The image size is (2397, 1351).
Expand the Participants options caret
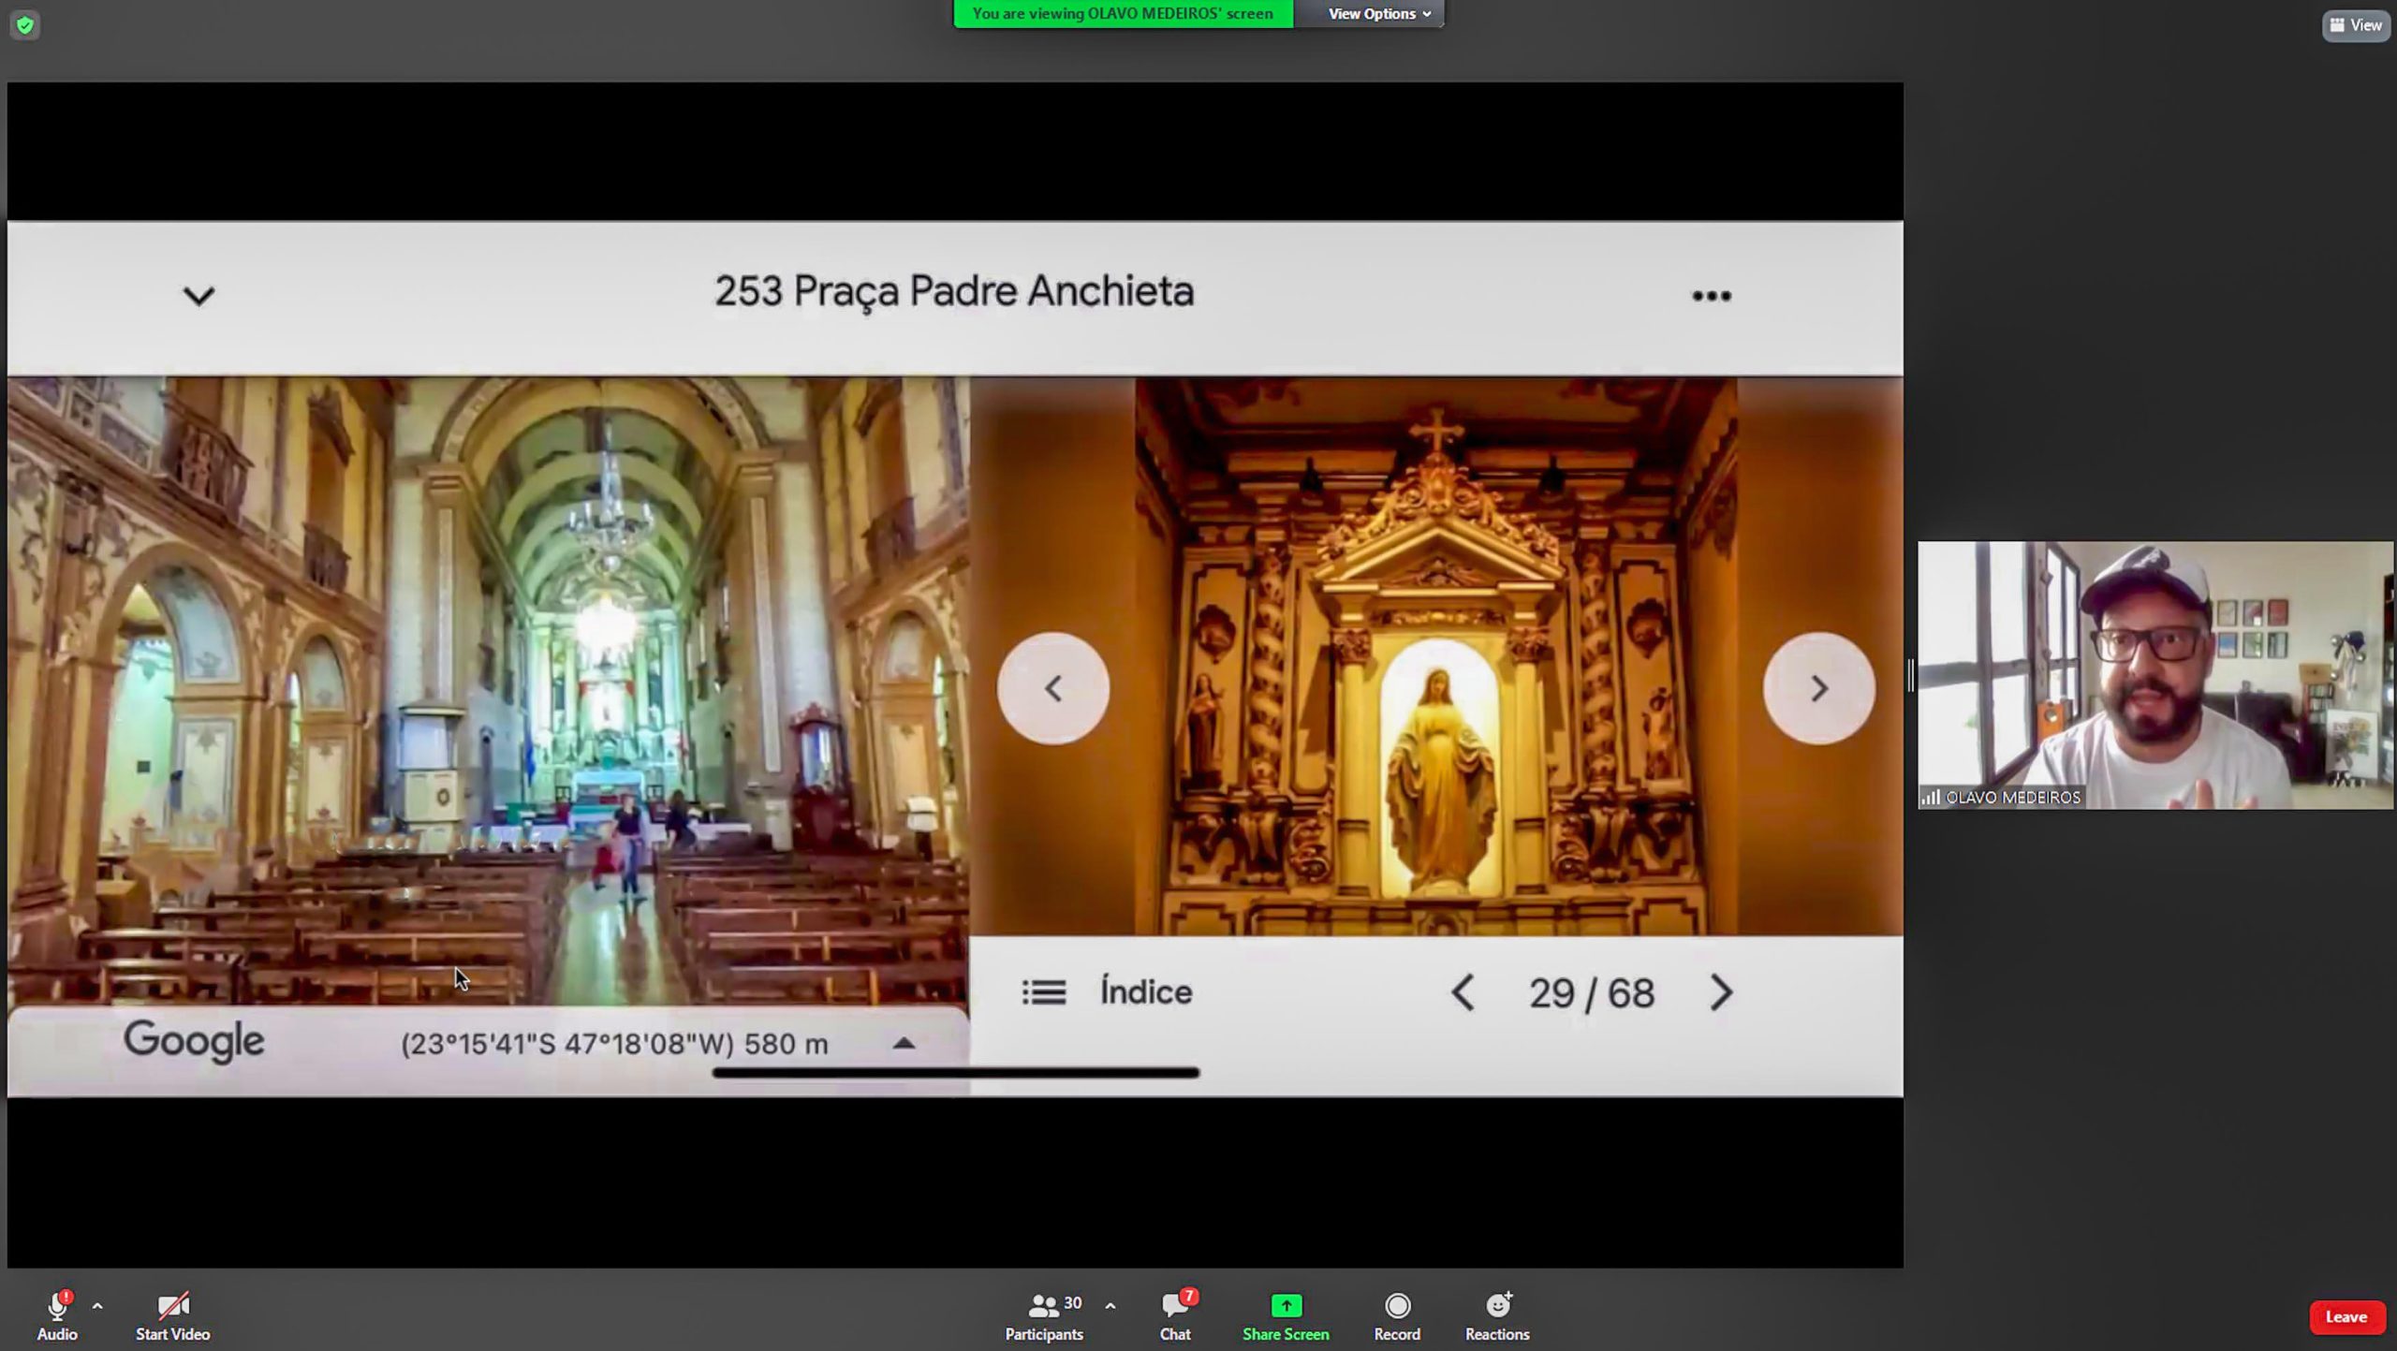(x=1110, y=1305)
